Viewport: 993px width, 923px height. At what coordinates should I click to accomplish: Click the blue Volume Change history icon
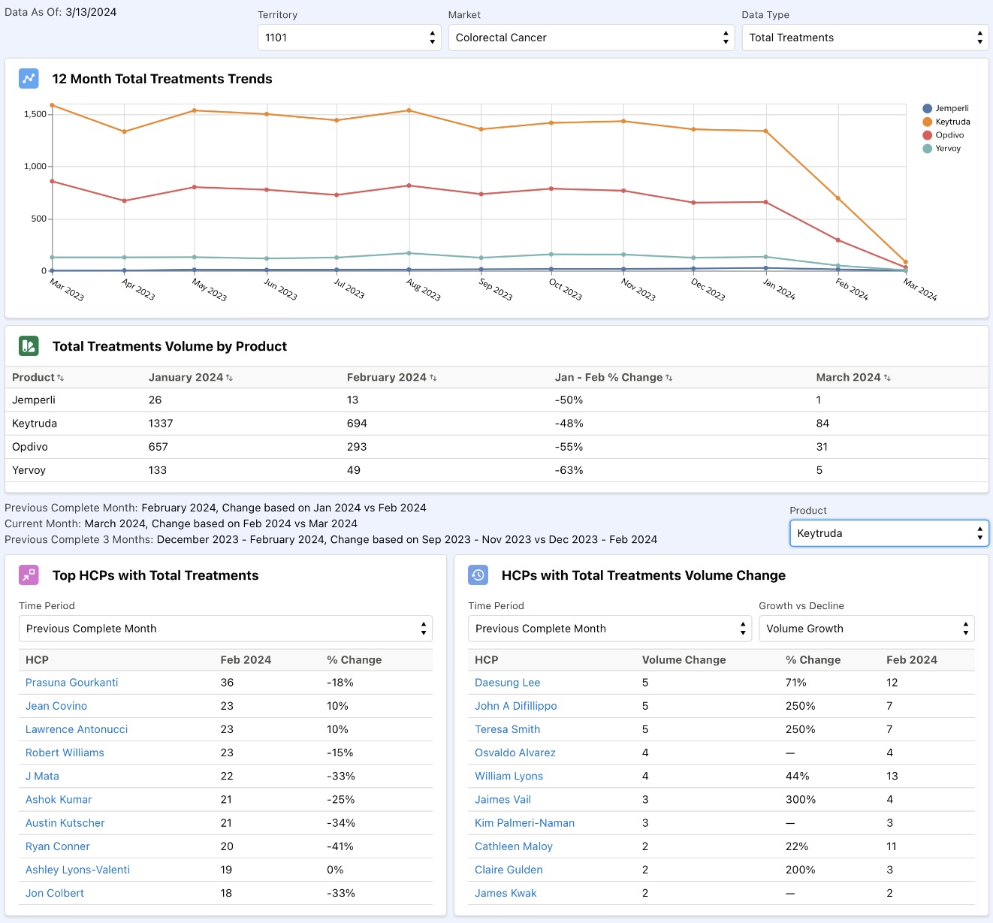[478, 575]
